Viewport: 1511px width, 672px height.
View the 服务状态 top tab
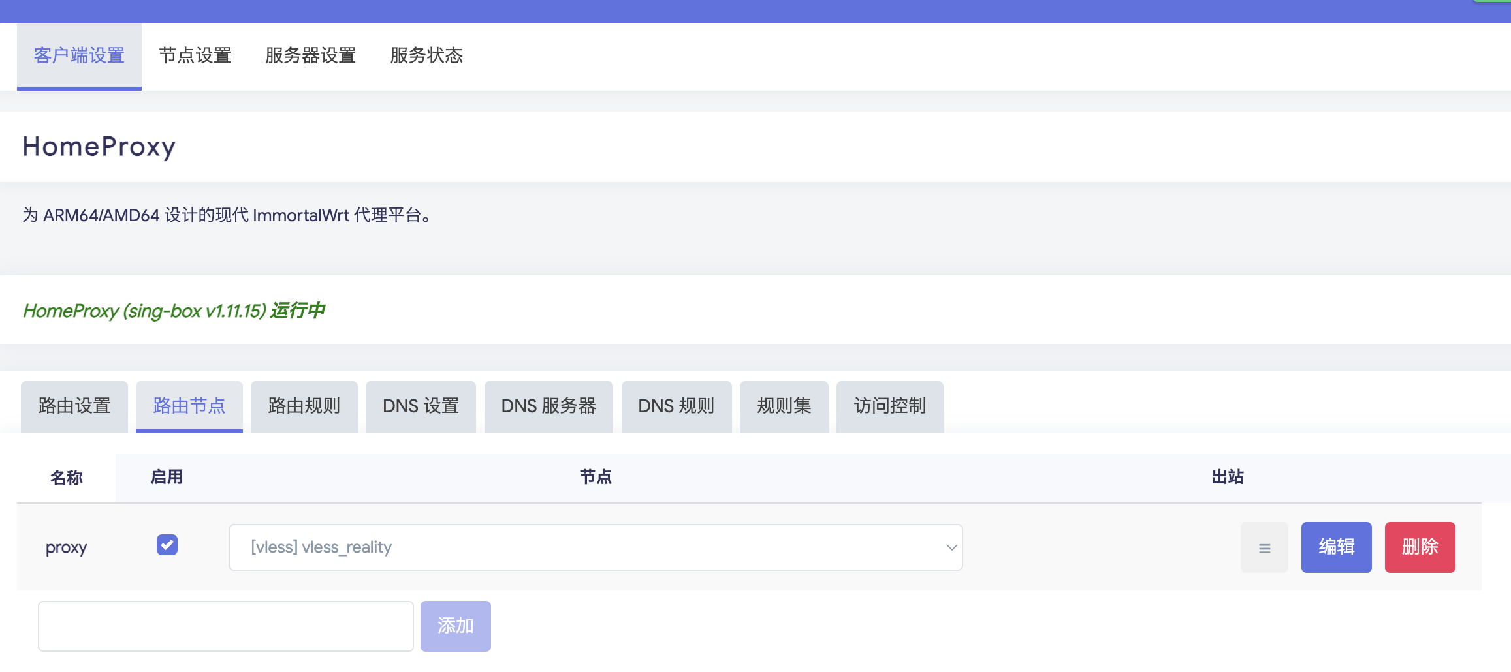[x=426, y=55]
